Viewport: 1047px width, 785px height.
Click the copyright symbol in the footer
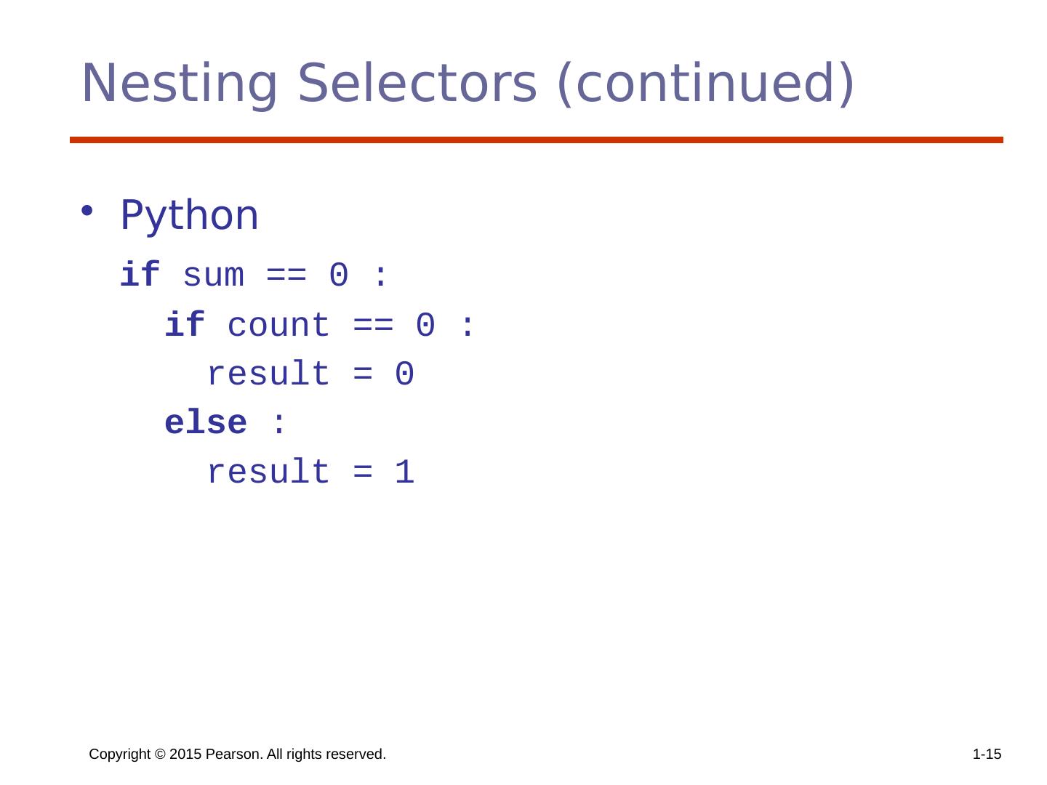point(161,755)
